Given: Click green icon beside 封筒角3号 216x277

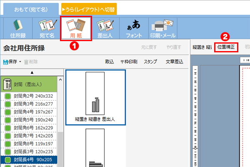Looking at the screenshot, I should [x=7, y=104].
